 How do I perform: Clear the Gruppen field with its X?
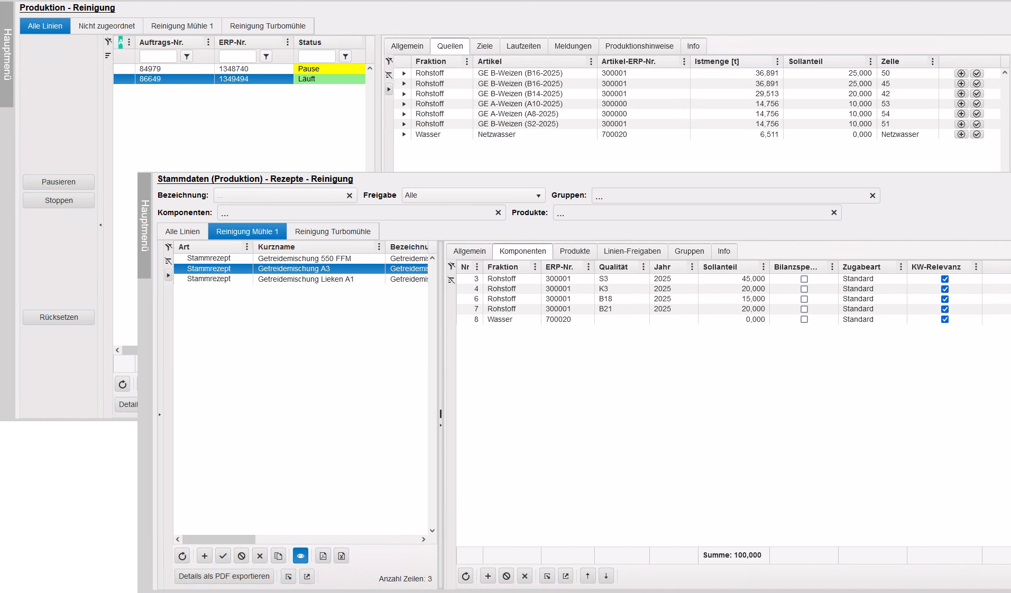pos(872,196)
